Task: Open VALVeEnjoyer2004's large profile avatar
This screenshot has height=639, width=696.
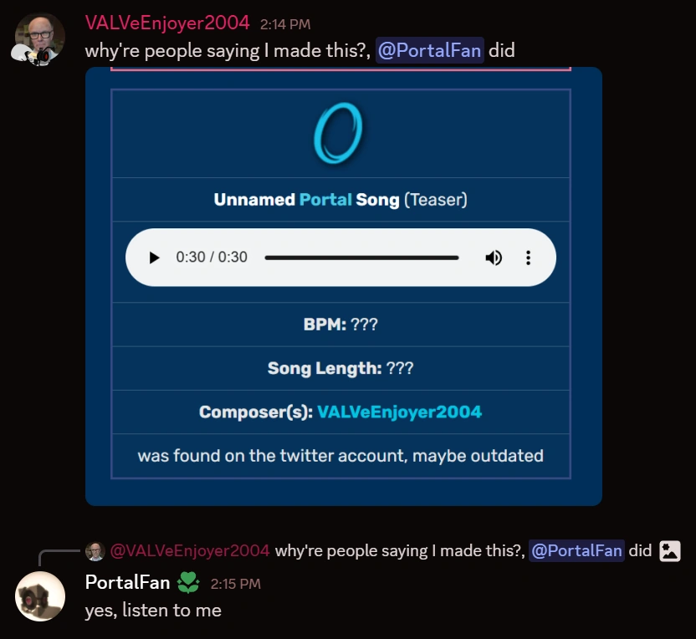Action: 40,38
